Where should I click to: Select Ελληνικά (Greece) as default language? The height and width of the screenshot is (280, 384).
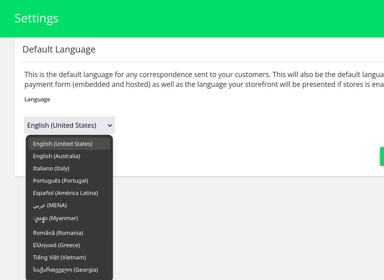pyautogui.click(x=56, y=245)
